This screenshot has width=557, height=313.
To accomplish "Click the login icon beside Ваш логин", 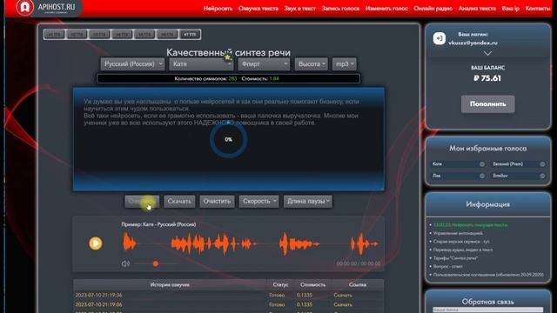I will coord(439,38).
